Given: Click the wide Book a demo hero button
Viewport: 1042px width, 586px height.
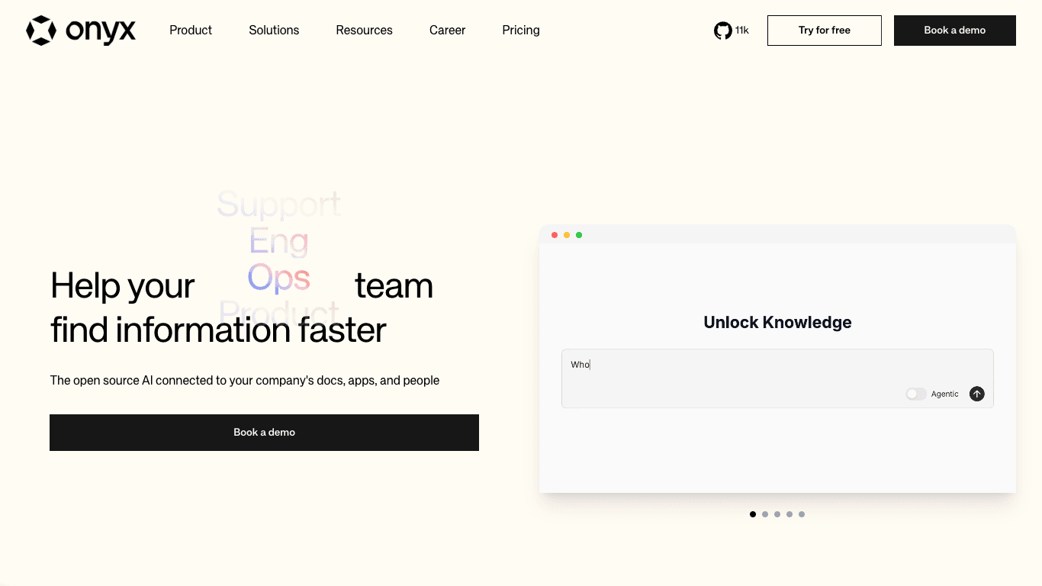Looking at the screenshot, I should 264,433.
